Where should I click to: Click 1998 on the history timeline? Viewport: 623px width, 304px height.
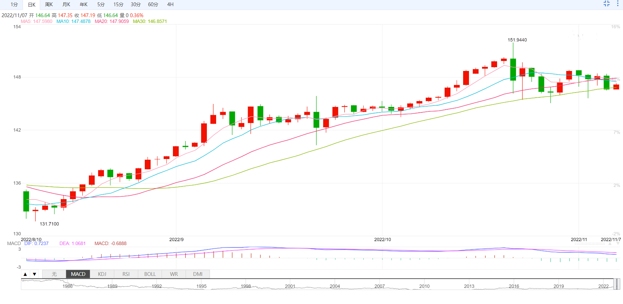coord(246,286)
